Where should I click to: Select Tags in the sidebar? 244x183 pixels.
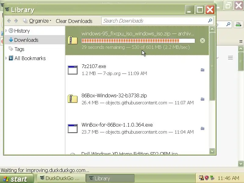19,49
